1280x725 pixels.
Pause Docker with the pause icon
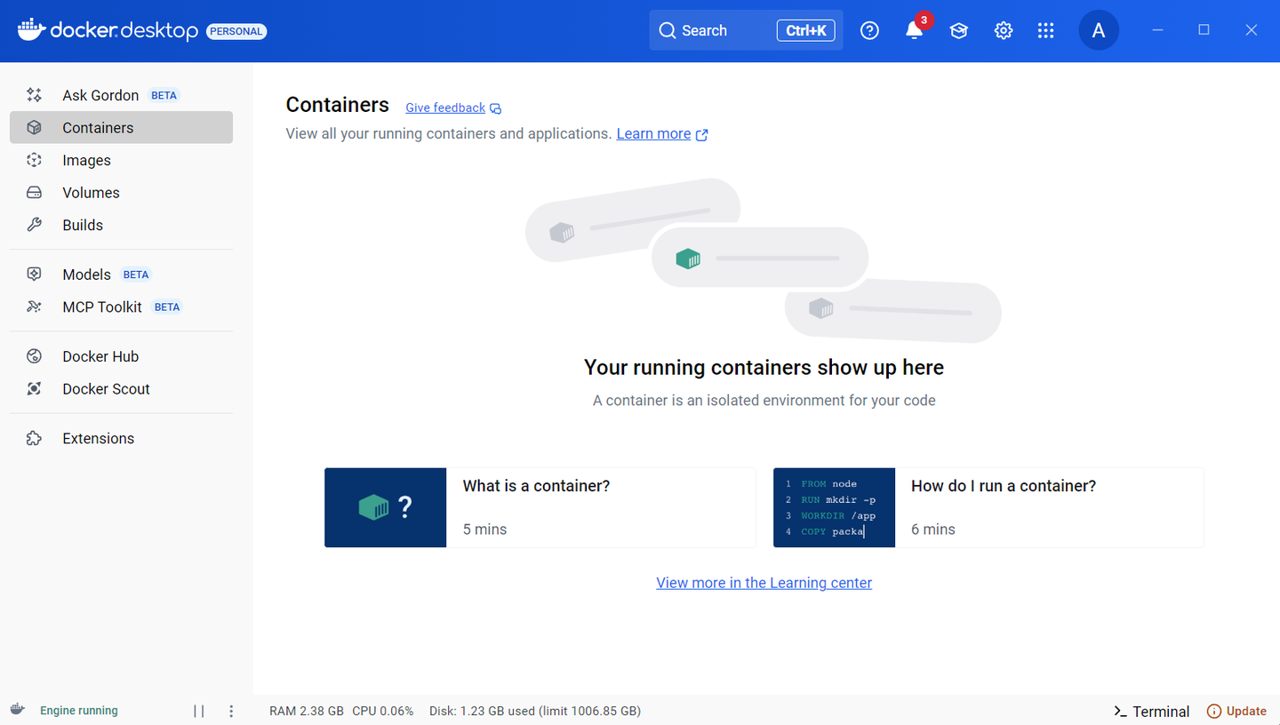point(198,710)
